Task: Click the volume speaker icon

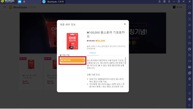Action: pyautogui.click(x=190, y=13)
